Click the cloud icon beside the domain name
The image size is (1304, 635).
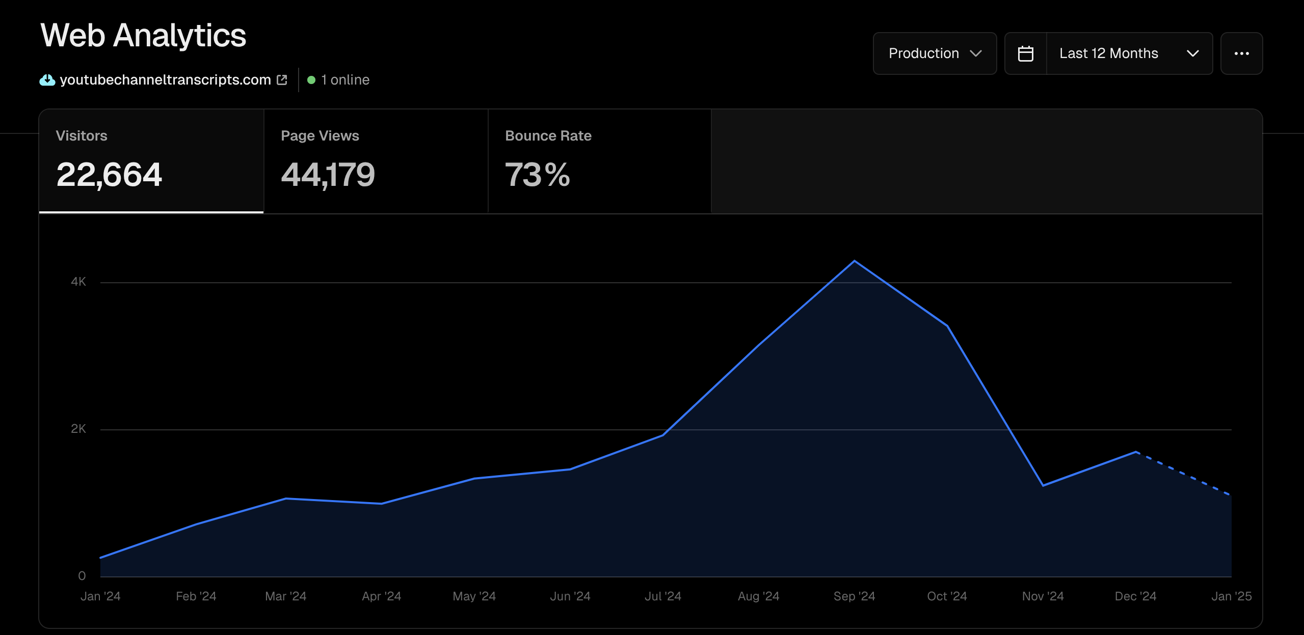point(47,79)
